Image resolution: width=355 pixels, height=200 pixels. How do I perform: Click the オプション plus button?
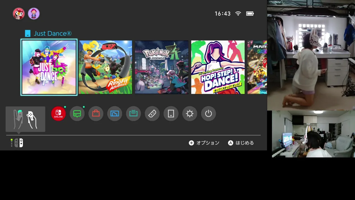204,143
